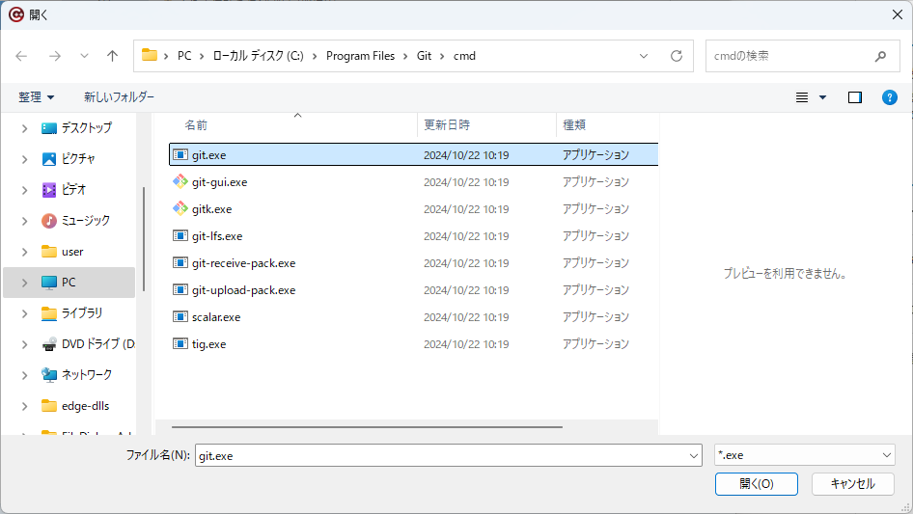Refresh the cmd folder listing
Screen dimensions: 913x514
click(x=676, y=56)
